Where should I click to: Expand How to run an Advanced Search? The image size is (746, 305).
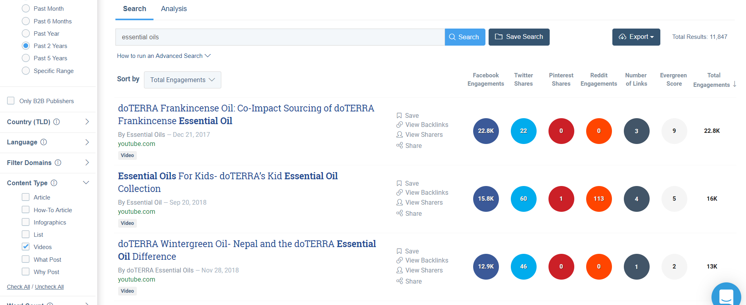163,56
